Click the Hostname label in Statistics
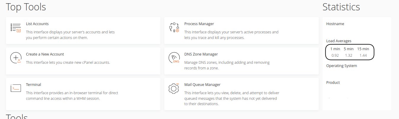The image size is (399, 119). pyautogui.click(x=335, y=24)
